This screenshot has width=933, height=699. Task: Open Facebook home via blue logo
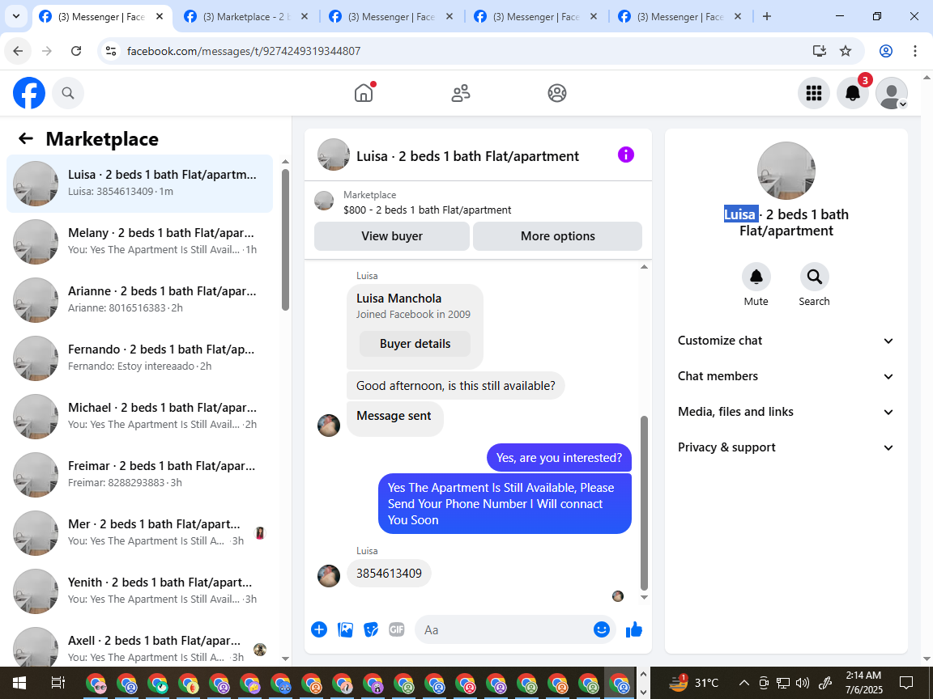point(29,93)
